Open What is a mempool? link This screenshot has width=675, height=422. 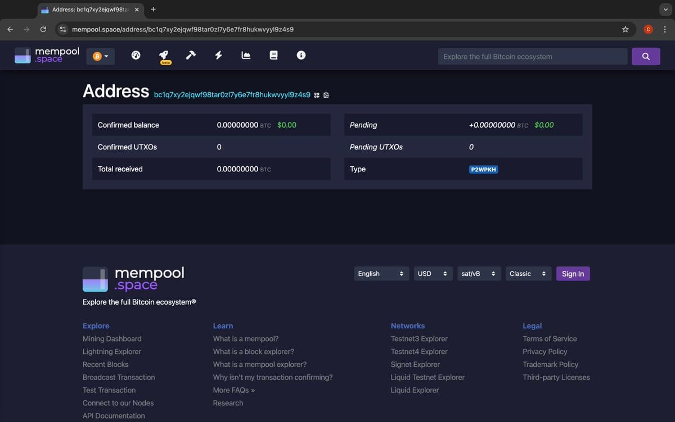(246, 339)
